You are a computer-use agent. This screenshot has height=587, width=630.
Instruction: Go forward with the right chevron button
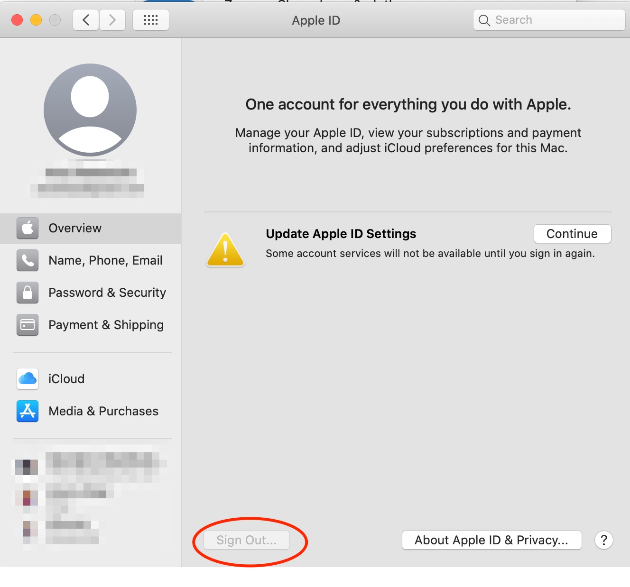112,20
